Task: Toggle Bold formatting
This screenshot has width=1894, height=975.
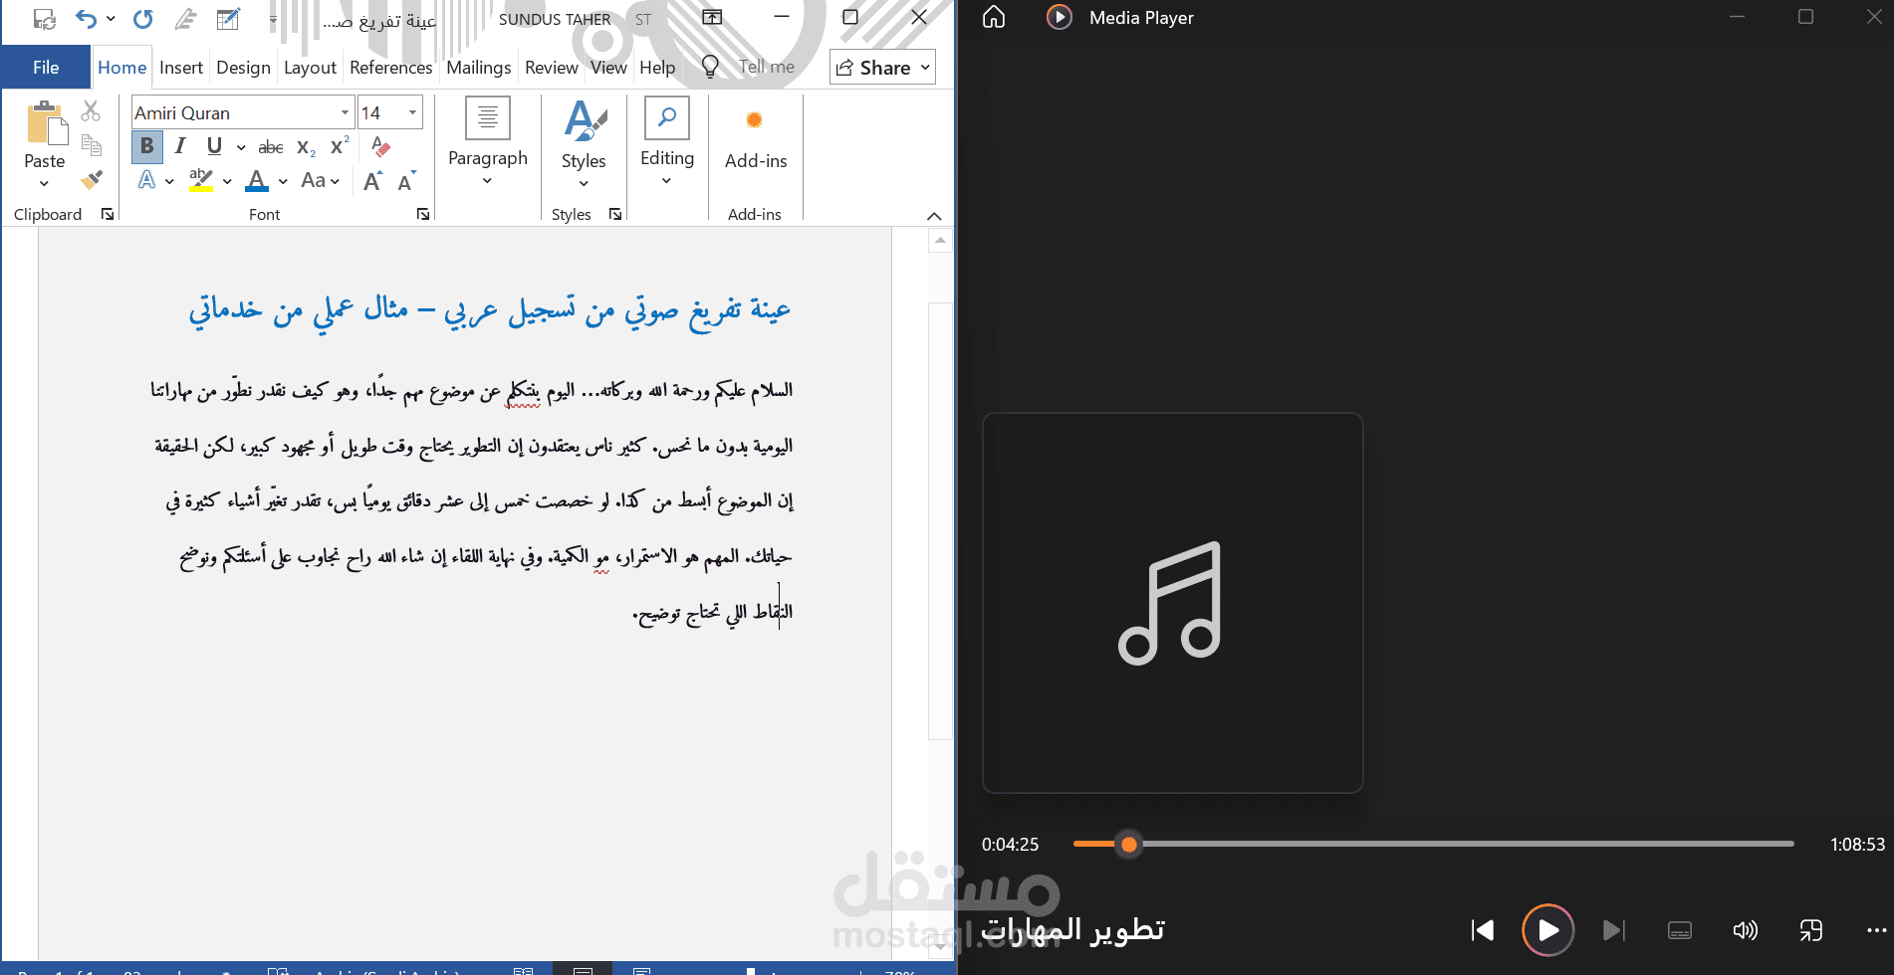Action: click(146, 146)
